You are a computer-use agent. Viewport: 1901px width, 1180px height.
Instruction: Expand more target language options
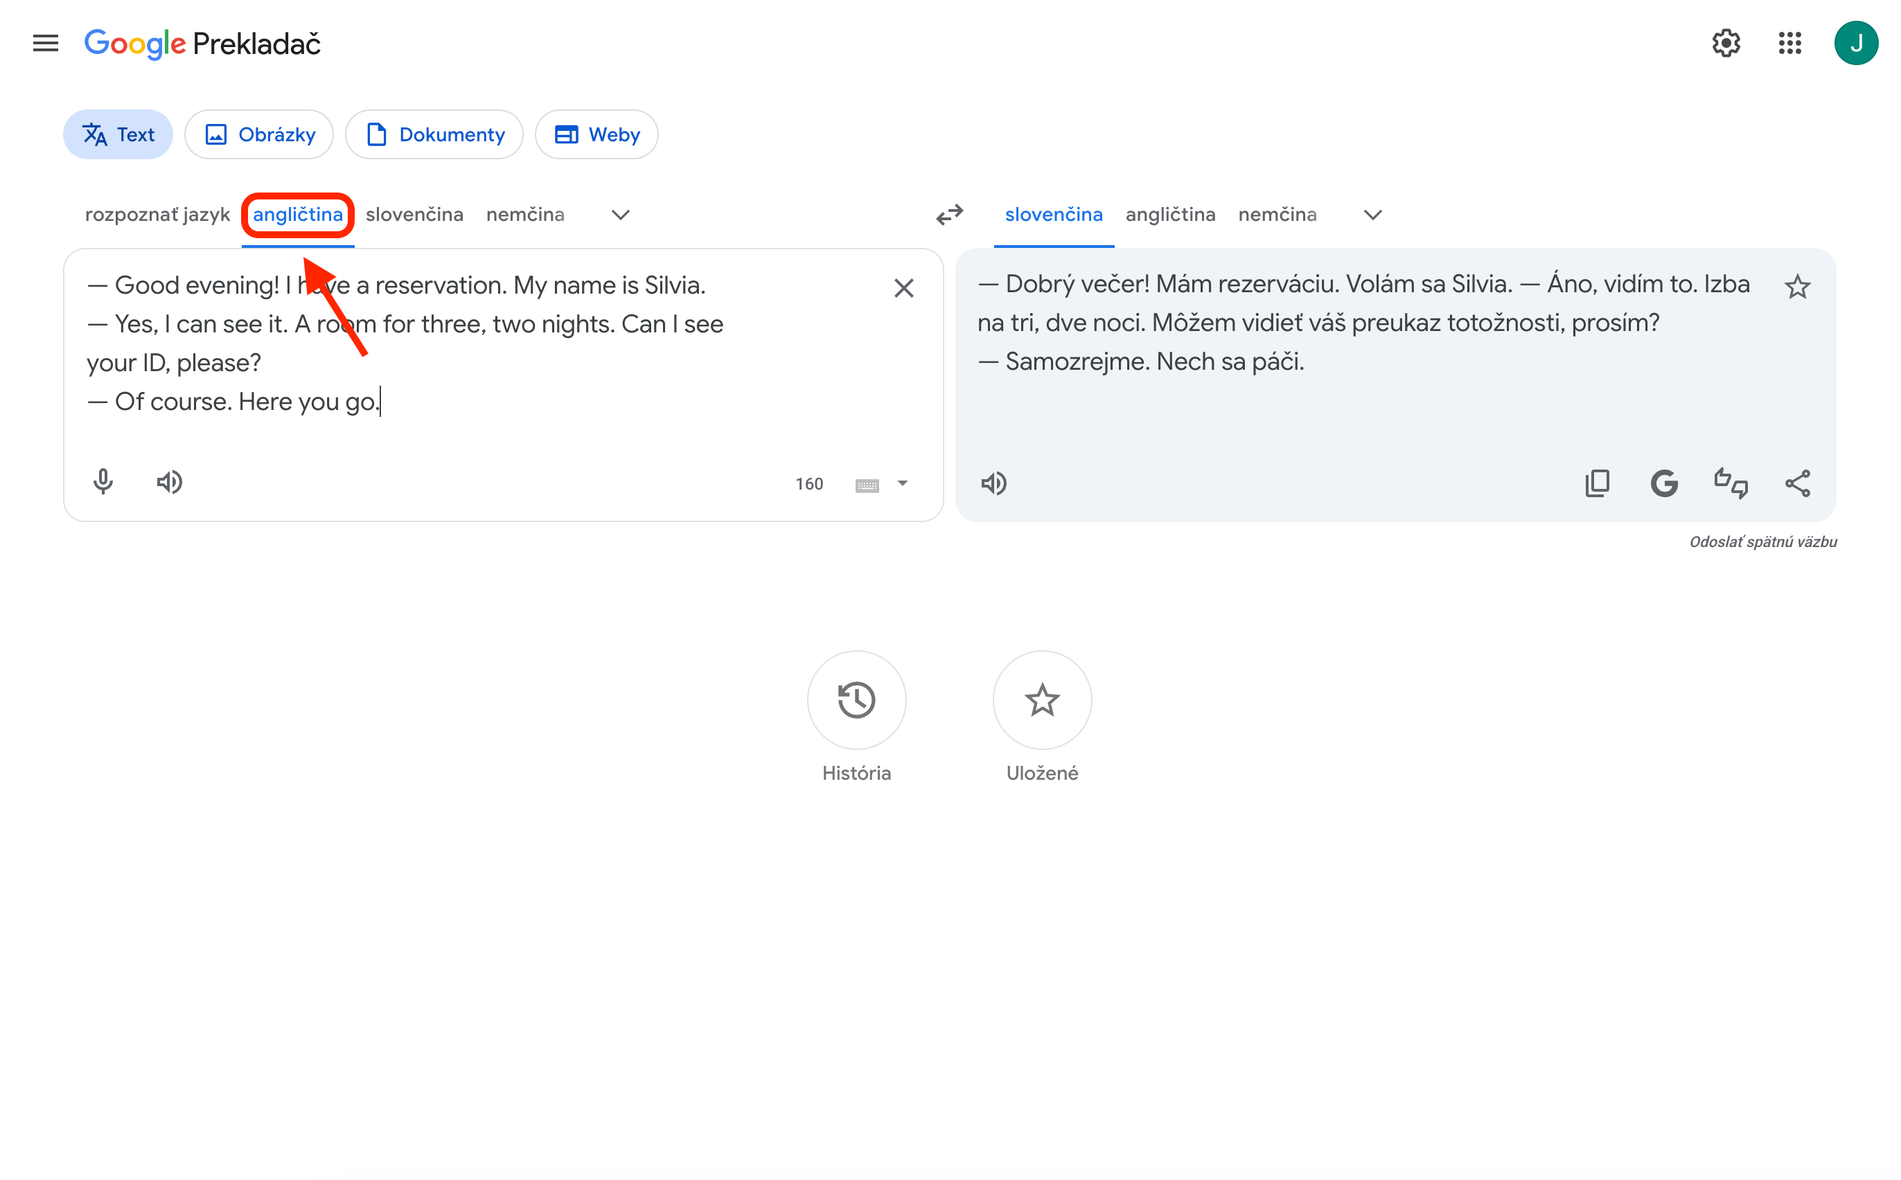(x=1372, y=215)
